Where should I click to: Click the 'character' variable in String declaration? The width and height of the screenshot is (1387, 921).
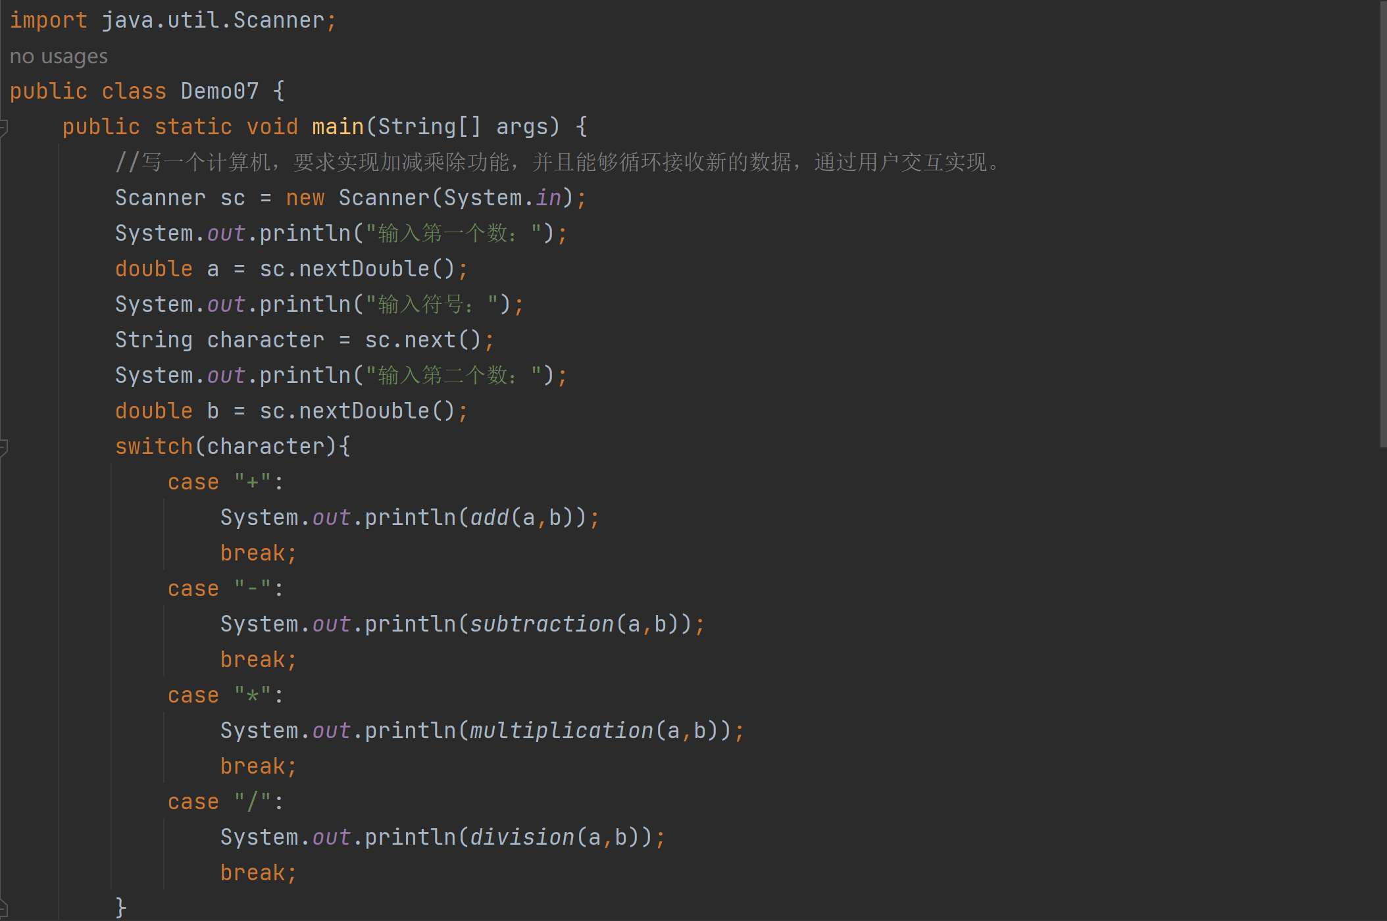pos(265,340)
